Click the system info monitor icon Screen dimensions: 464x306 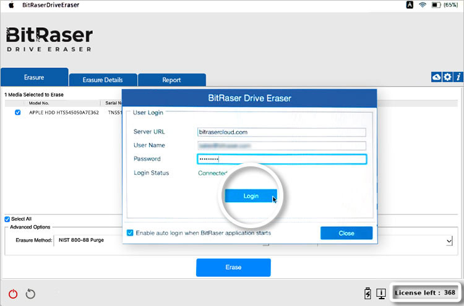[x=381, y=293]
